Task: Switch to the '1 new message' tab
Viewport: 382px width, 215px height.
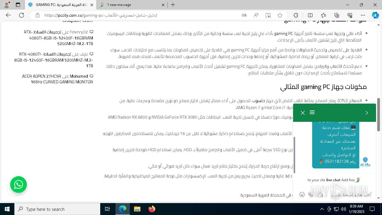Action: [132, 5]
